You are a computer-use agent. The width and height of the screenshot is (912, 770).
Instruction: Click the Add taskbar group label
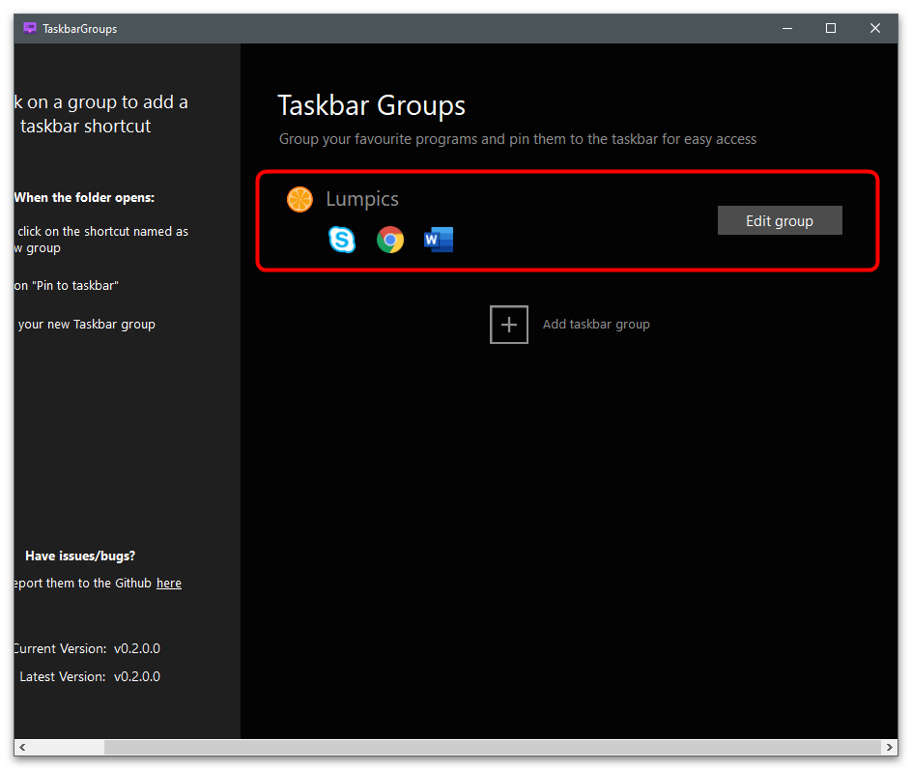pos(596,325)
